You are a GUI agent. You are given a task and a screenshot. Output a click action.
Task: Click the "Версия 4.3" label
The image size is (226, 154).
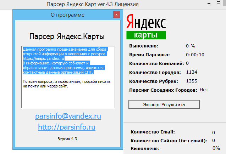tap(67, 139)
